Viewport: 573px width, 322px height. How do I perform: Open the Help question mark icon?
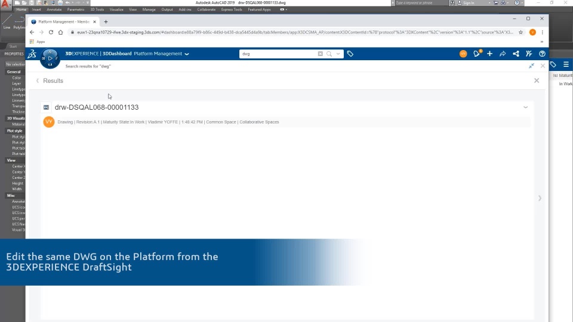coord(542,54)
